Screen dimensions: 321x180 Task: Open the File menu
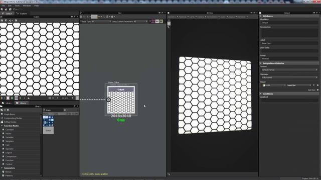3,5
